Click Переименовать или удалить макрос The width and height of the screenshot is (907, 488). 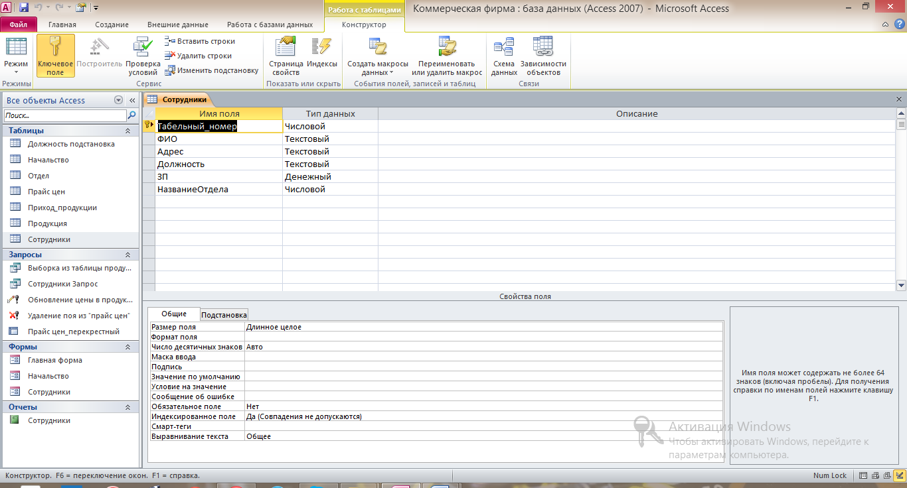(447, 56)
